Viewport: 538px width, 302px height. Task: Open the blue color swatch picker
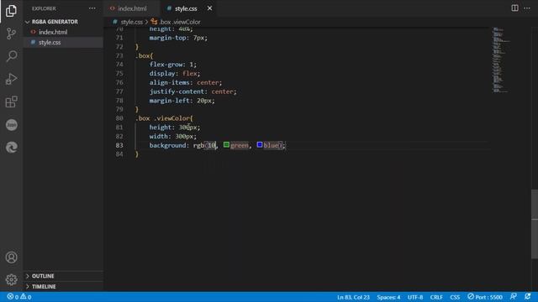coord(260,145)
